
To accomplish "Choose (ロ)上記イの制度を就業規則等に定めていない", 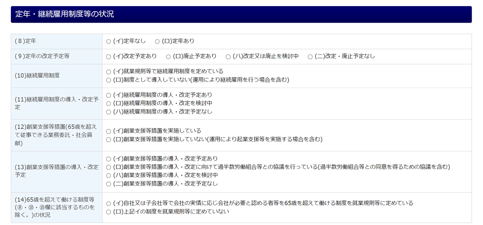I will click(x=109, y=212).
